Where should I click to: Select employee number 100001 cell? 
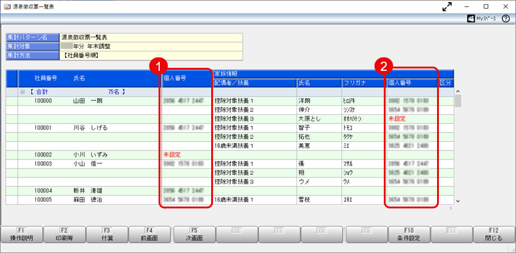click(43, 128)
